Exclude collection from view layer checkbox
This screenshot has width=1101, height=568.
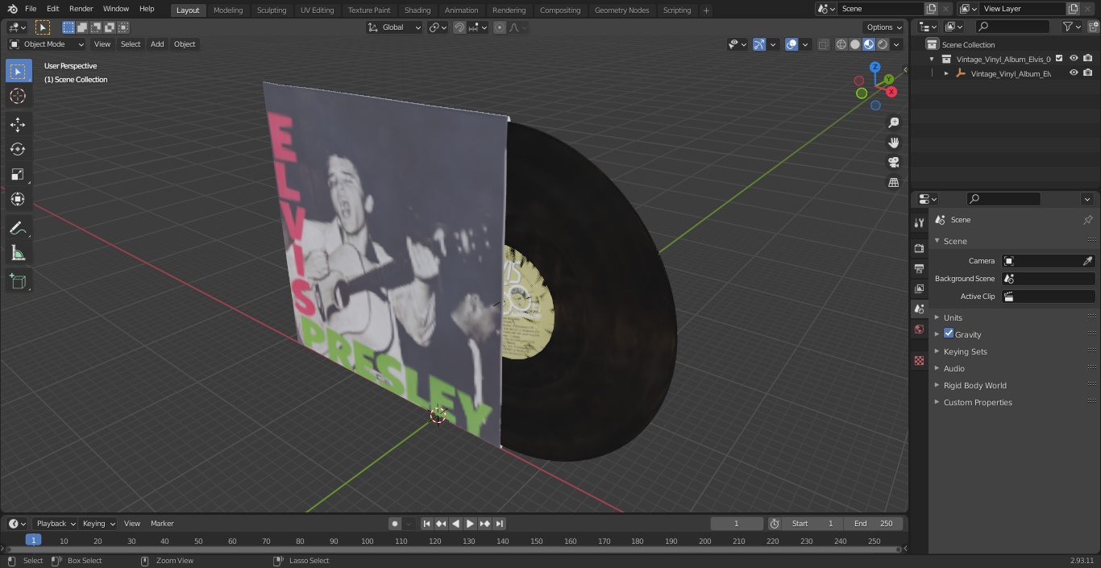pyautogui.click(x=1059, y=59)
